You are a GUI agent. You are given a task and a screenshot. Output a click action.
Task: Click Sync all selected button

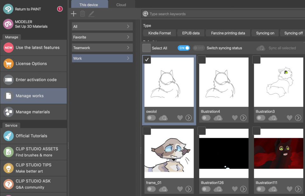point(276,48)
